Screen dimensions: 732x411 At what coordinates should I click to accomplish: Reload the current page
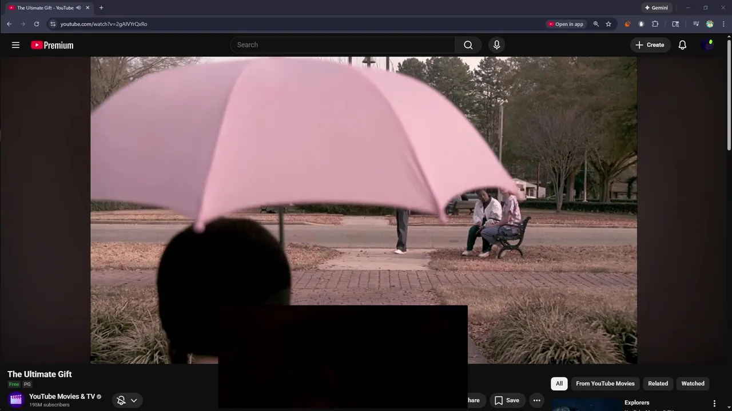click(x=37, y=24)
